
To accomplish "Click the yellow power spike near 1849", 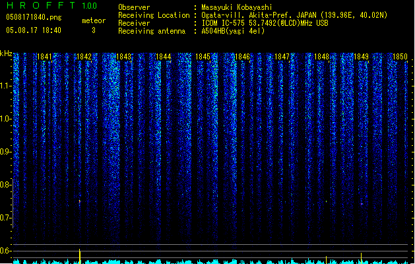I will pos(362,259).
